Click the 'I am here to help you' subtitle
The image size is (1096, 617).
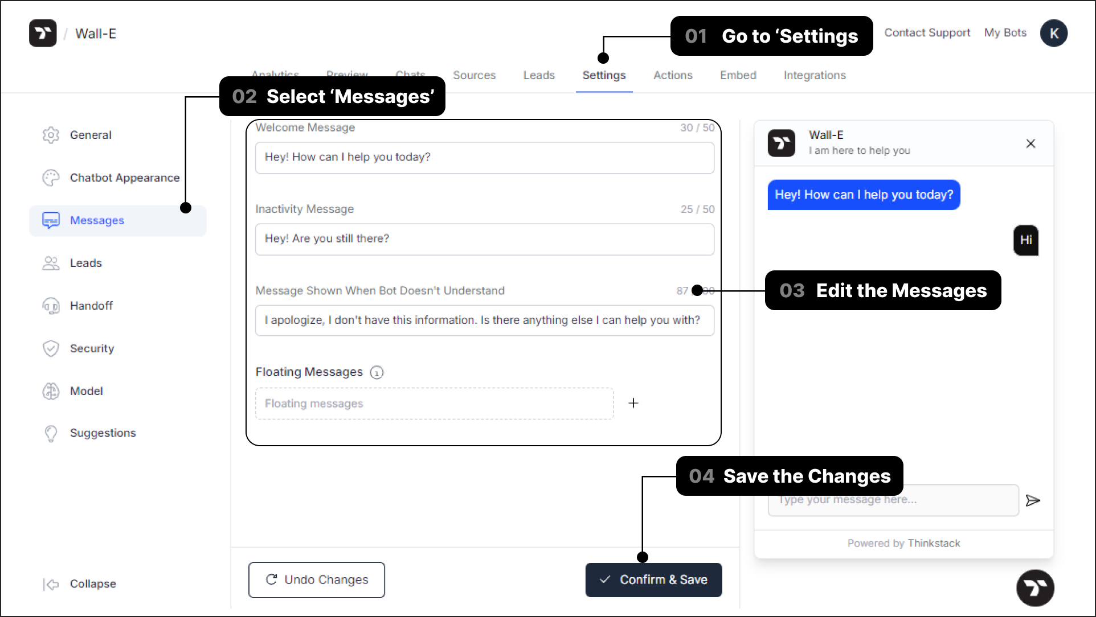pyautogui.click(x=860, y=151)
